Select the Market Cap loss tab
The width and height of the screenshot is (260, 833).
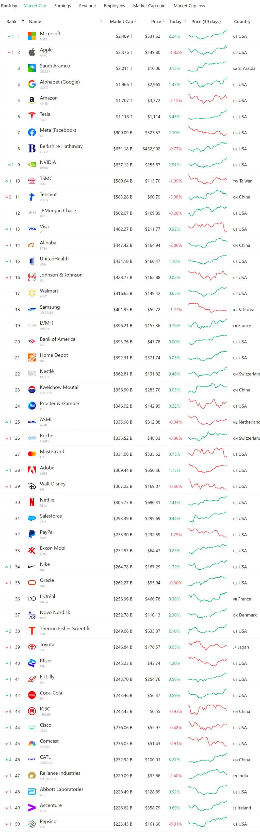point(189,6)
